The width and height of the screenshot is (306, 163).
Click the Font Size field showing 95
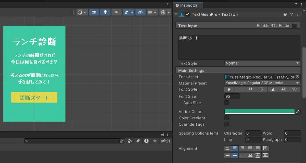click(232, 96)
